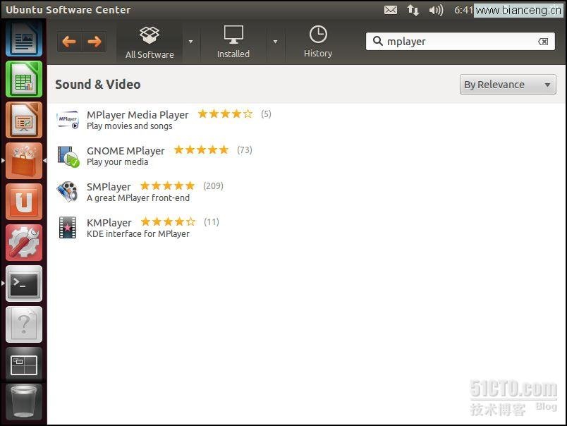567x426 pixels.
Task: Click the 'Play your media' description
Action: [x=118, y=162]
